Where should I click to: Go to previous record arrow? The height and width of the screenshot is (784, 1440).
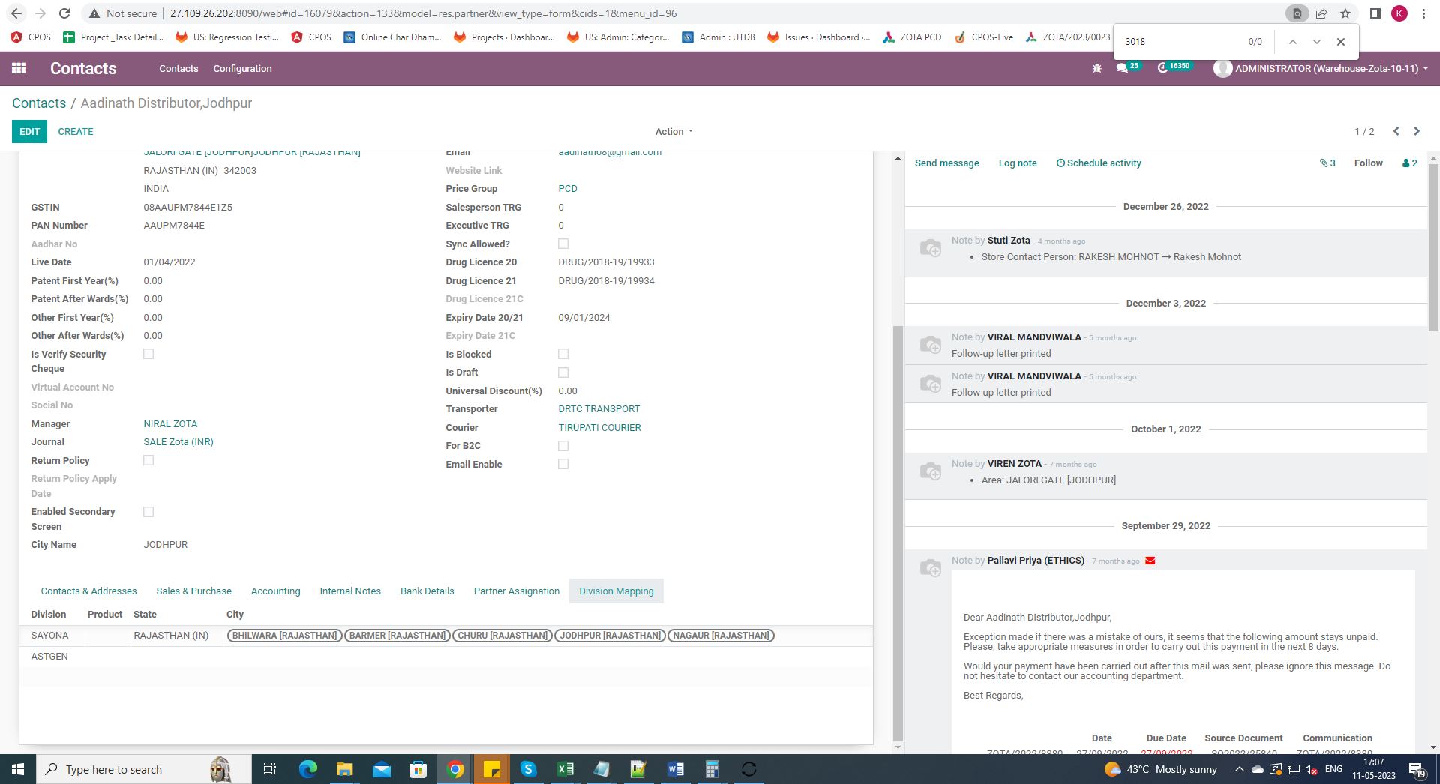pyautogui.click(x=1396, y=131)
